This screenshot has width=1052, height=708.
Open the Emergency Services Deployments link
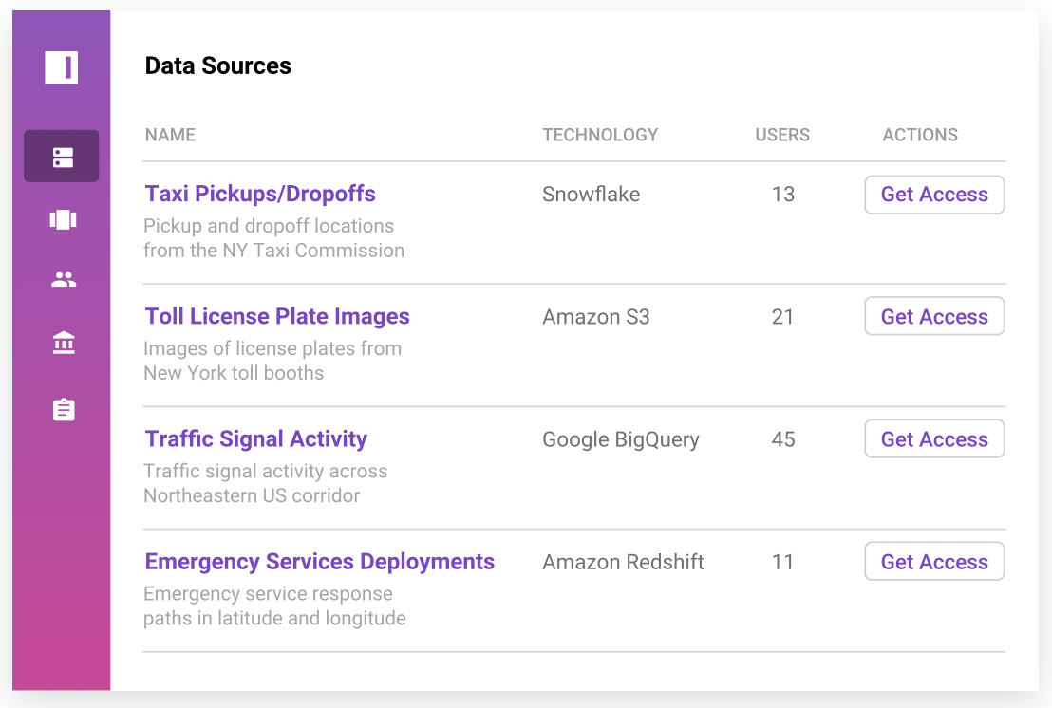(319, 561)
